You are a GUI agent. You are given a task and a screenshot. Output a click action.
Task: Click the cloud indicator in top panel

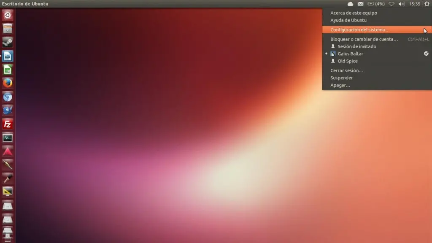pos(350,4)
